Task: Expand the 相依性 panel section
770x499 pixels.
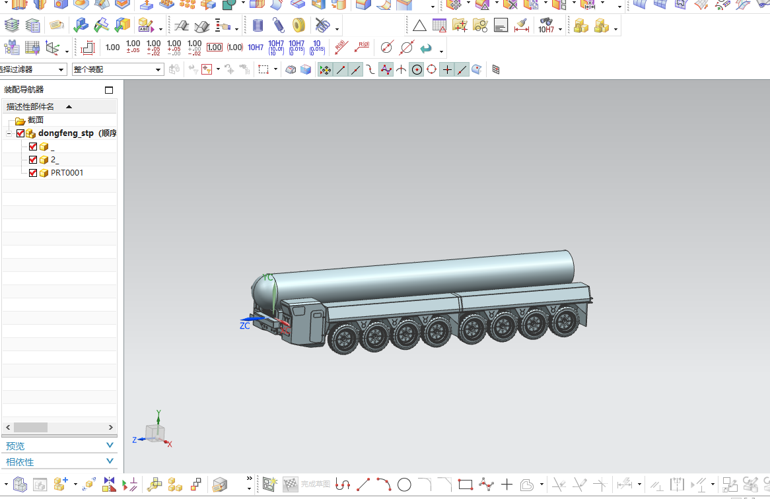Action: tap(110, 461)
